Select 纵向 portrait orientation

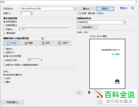(4, 79)
